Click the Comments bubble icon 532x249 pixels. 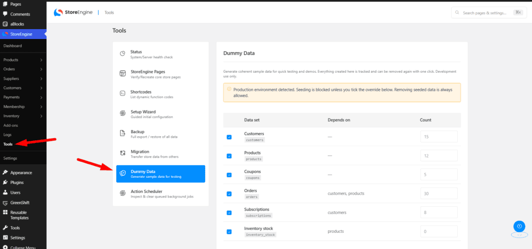click(x=5, y=14)
